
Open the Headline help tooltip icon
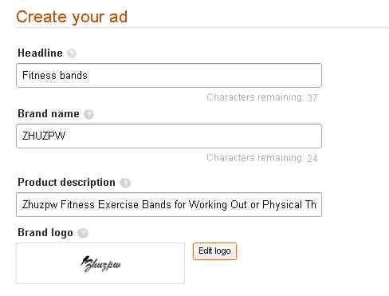pyautogui.click(x=72, y=53)
